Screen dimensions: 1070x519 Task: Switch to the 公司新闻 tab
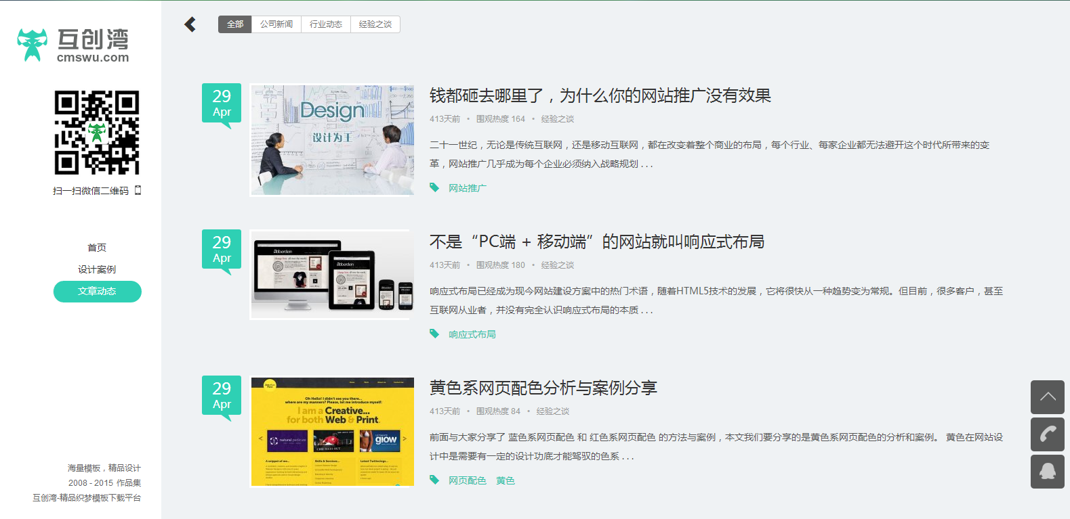coord(276,24)
